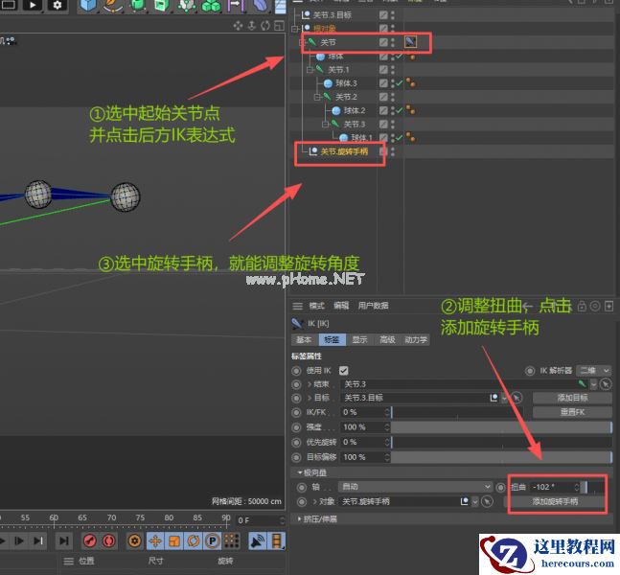Toggle the timeline sound speaker icon

pos(258,541)
